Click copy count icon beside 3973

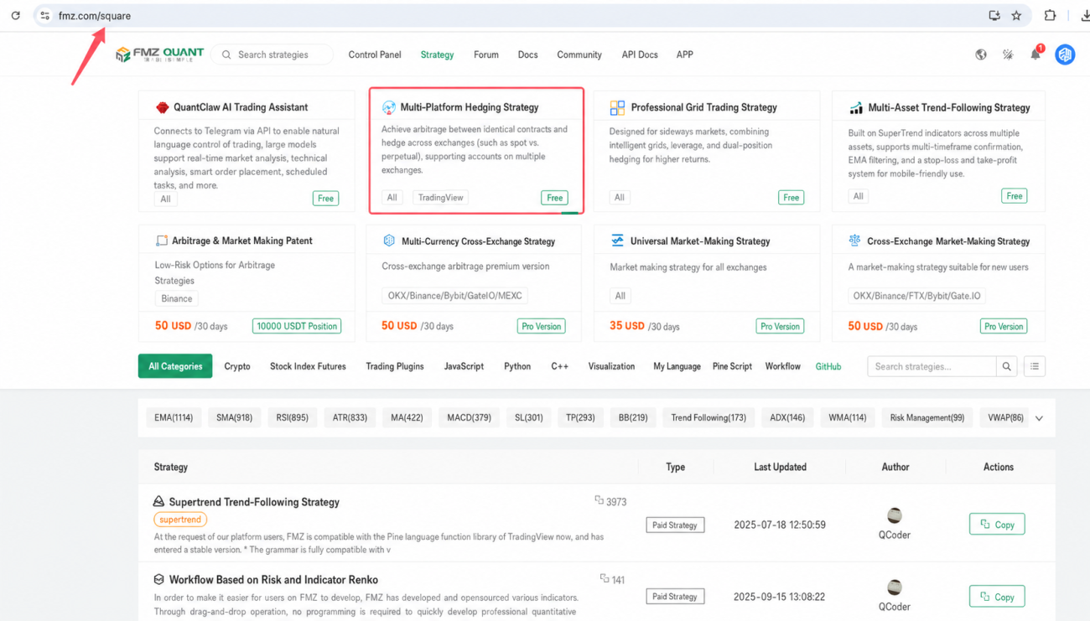599,500
